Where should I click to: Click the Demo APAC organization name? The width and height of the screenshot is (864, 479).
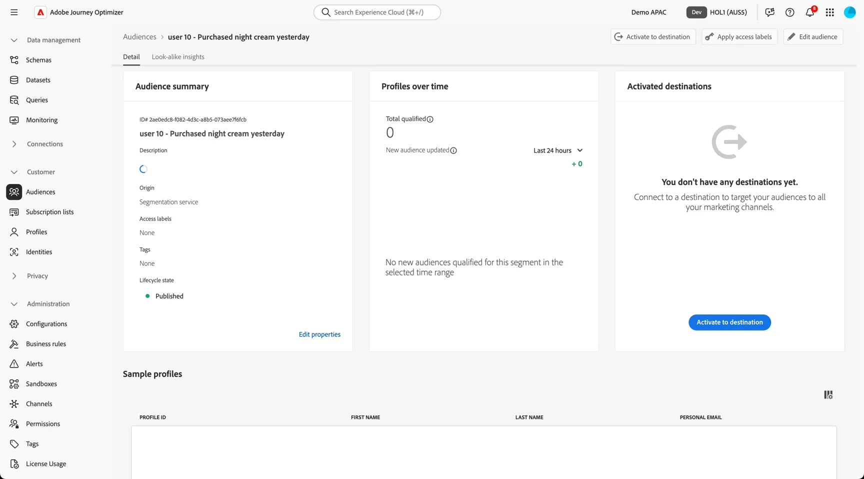648,12
